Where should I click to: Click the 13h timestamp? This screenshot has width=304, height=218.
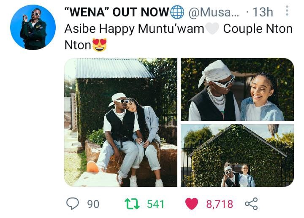[263, 12]
